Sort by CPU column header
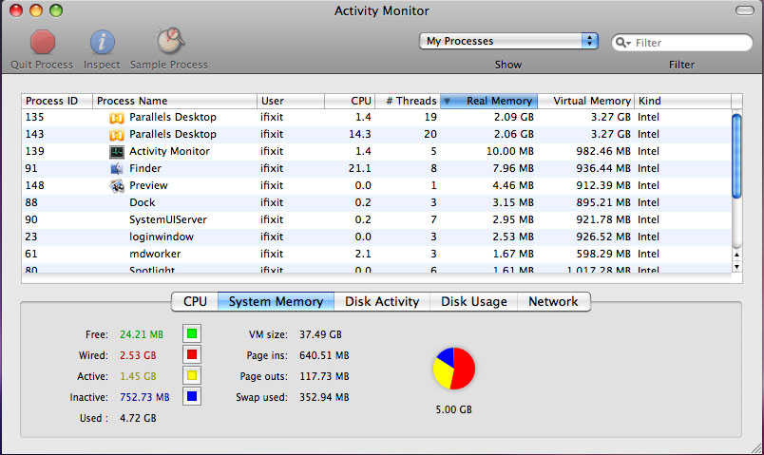 coord(350,101)
